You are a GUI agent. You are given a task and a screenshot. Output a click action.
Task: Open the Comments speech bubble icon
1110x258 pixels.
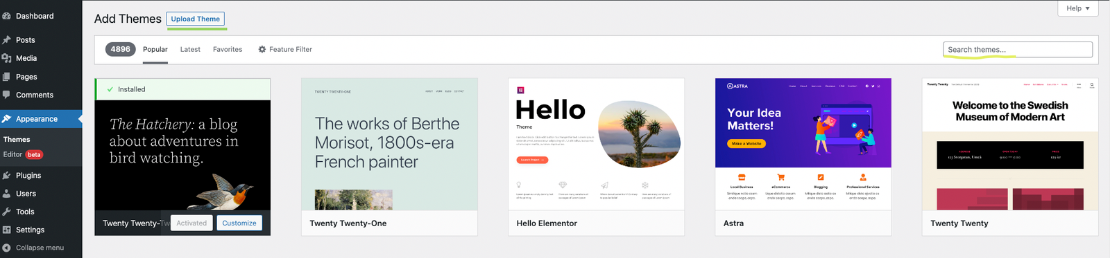tap(7, 95)
